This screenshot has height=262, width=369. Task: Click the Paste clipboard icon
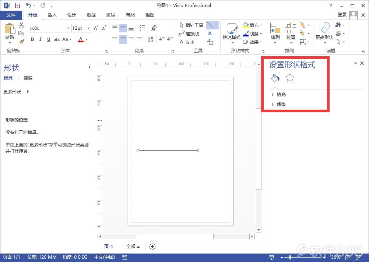[x=10, y=28]
